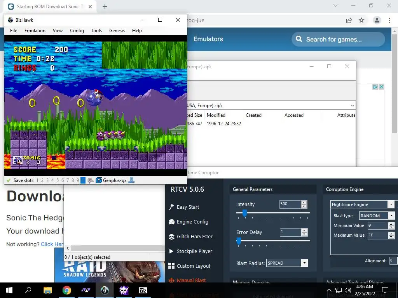Screen dimensions: 398x298
Task: Click the Alignment value field
Action: point(393,260)
